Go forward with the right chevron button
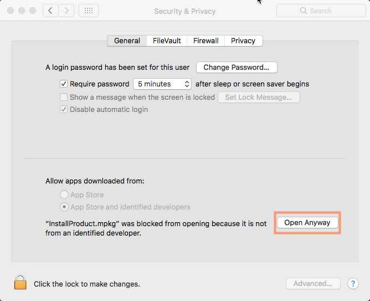This screenshot has width=370, height=301. coord(66,11)
